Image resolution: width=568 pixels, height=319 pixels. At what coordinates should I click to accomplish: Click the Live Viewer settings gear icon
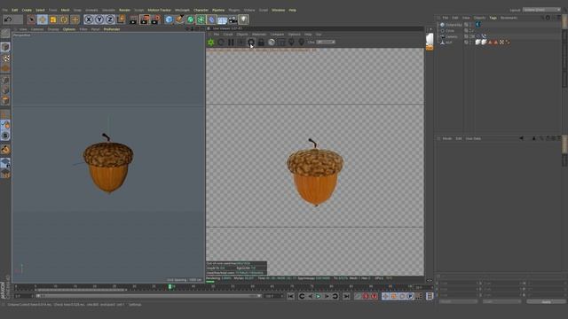point(251,43)
